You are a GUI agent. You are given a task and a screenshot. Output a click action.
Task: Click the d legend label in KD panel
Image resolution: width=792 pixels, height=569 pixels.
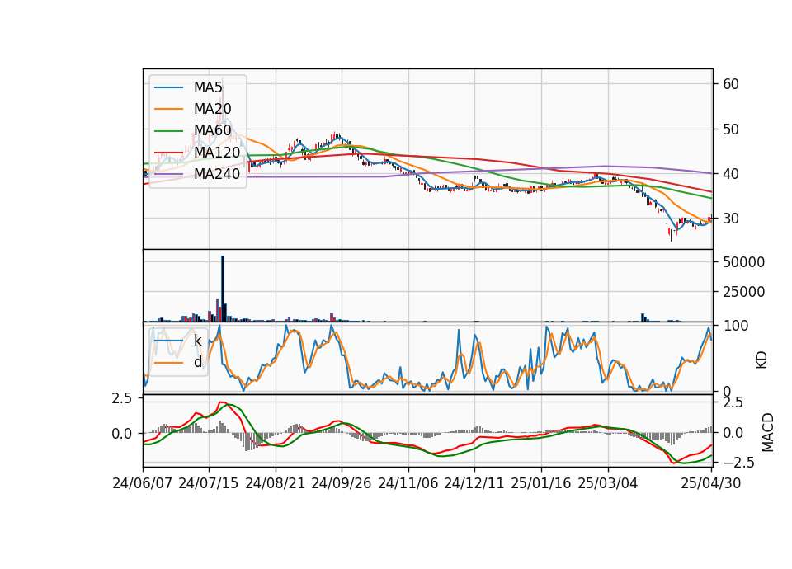[x=197, y=362]
